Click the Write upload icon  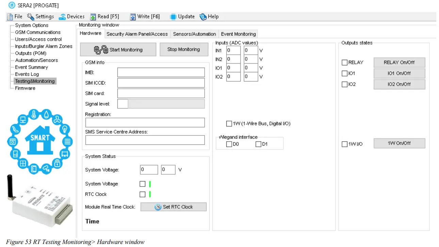[133, 17]
